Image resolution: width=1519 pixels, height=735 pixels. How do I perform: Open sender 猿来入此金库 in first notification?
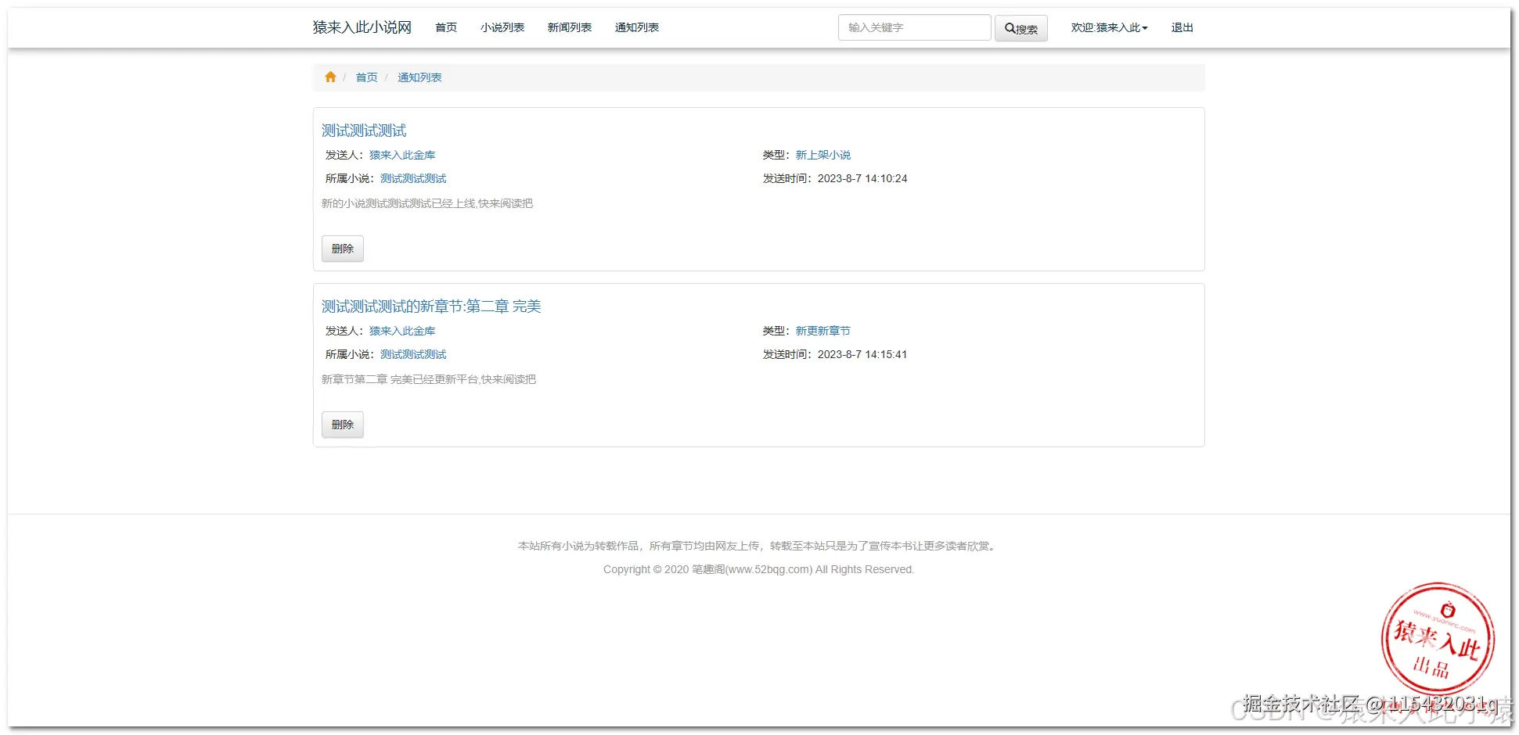402,155
